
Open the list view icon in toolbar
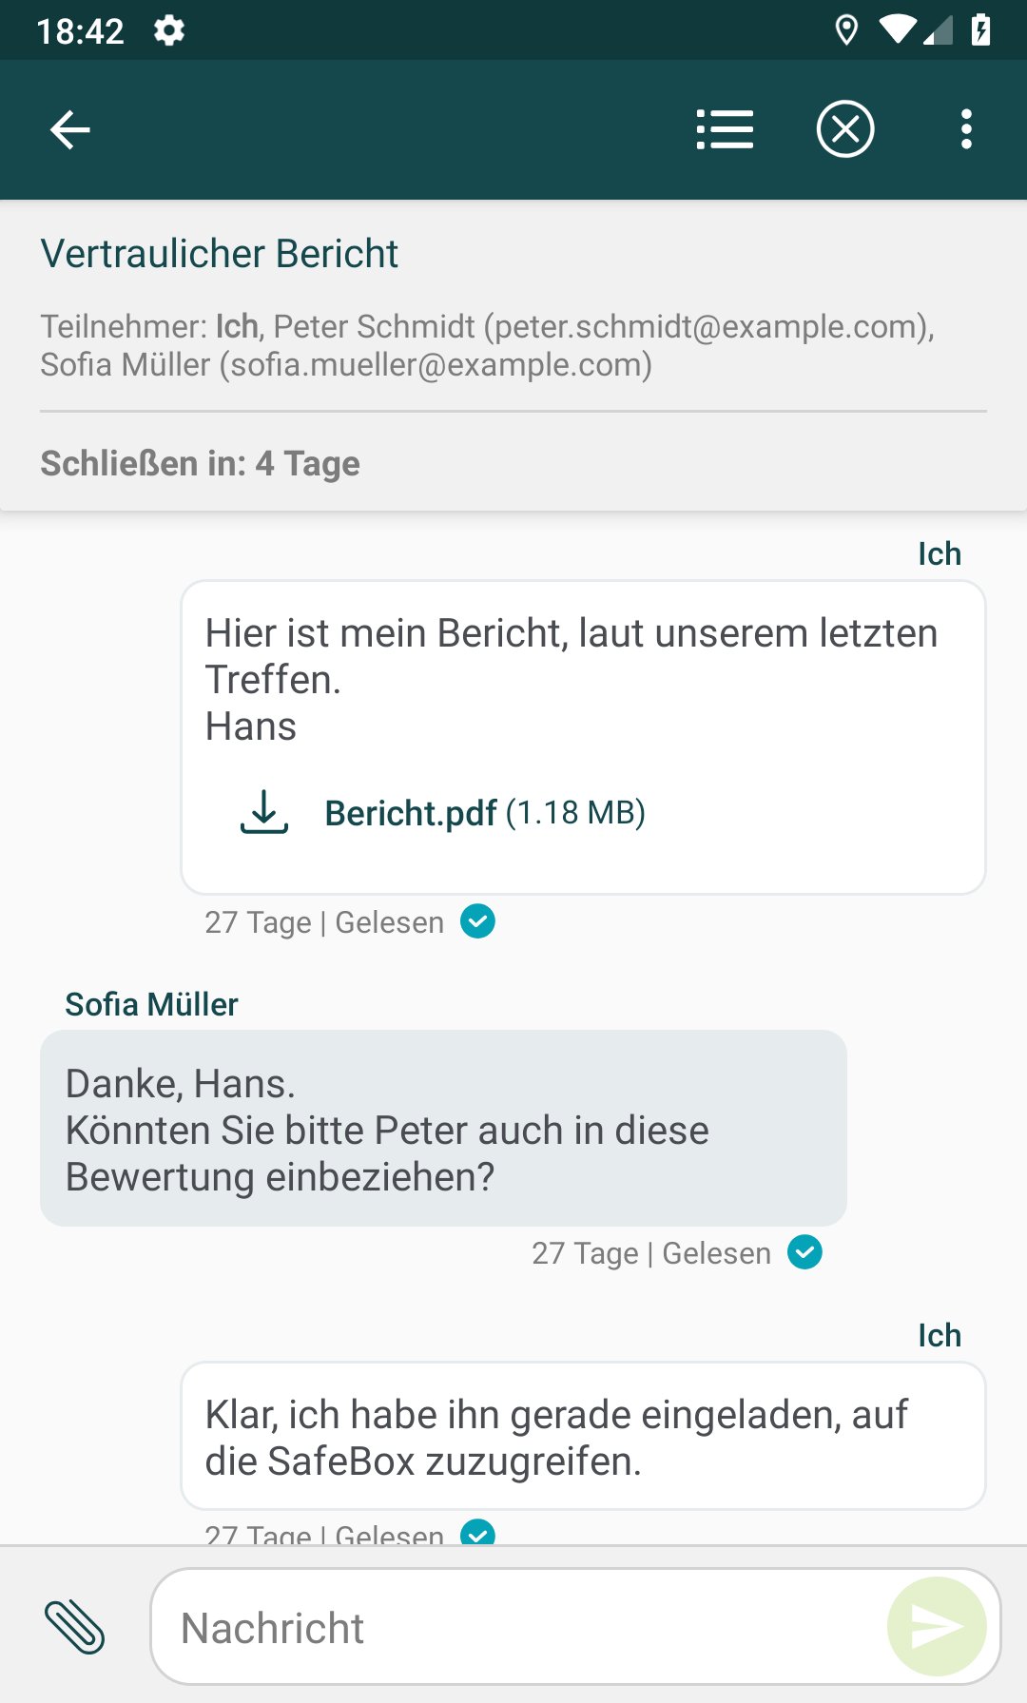point(725,129)
